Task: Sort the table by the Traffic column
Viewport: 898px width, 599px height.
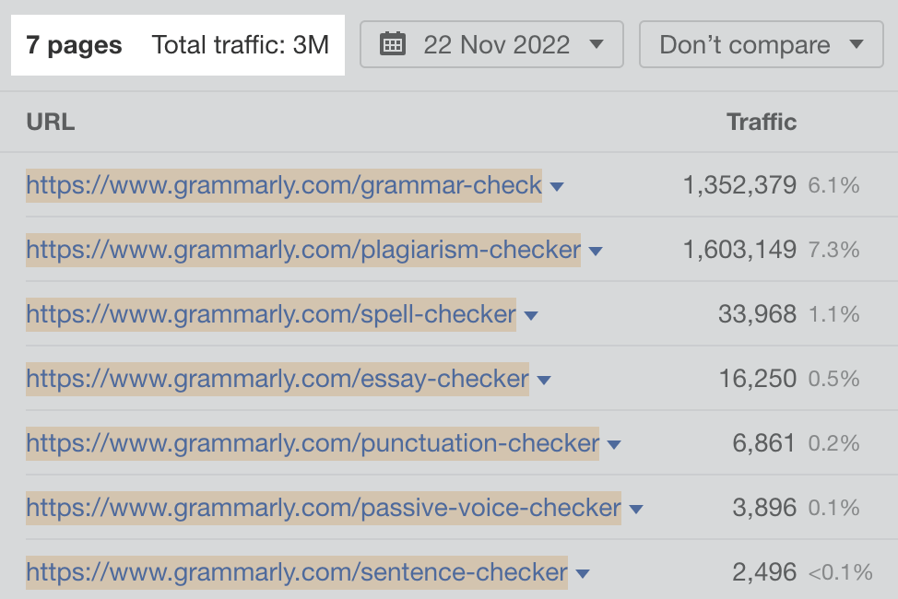Action: click(x=761, y=121)
